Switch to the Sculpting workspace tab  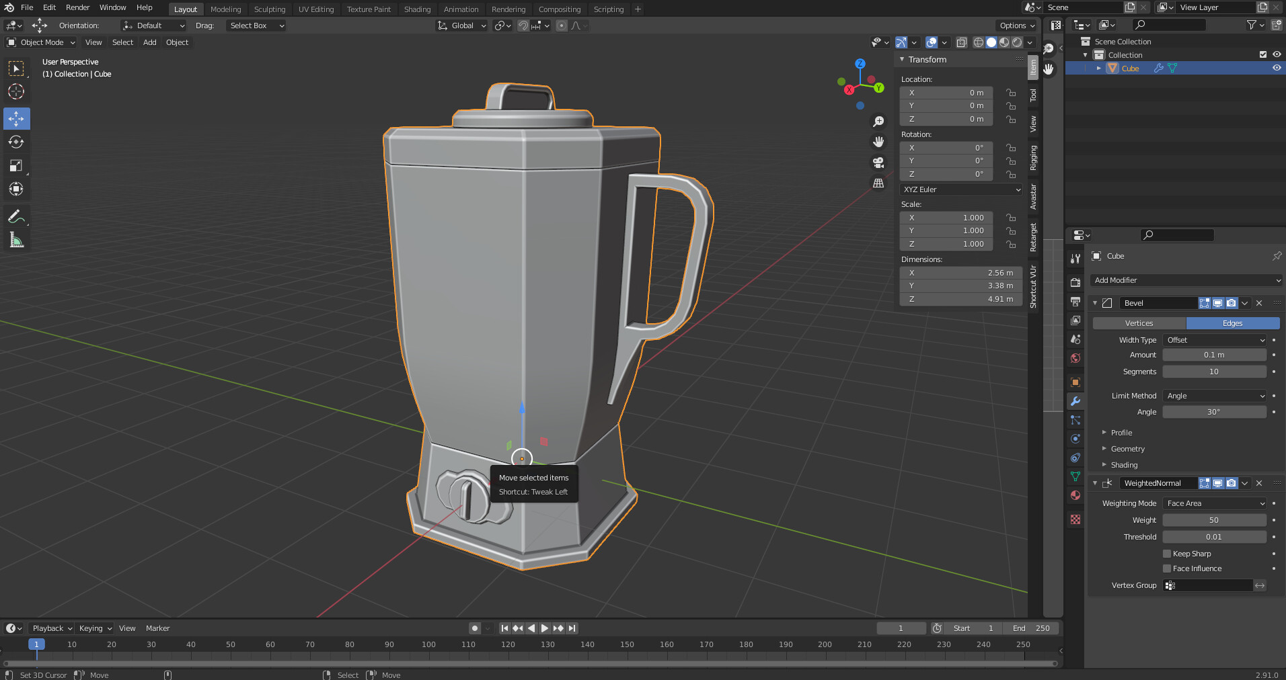tap(270, 9)
